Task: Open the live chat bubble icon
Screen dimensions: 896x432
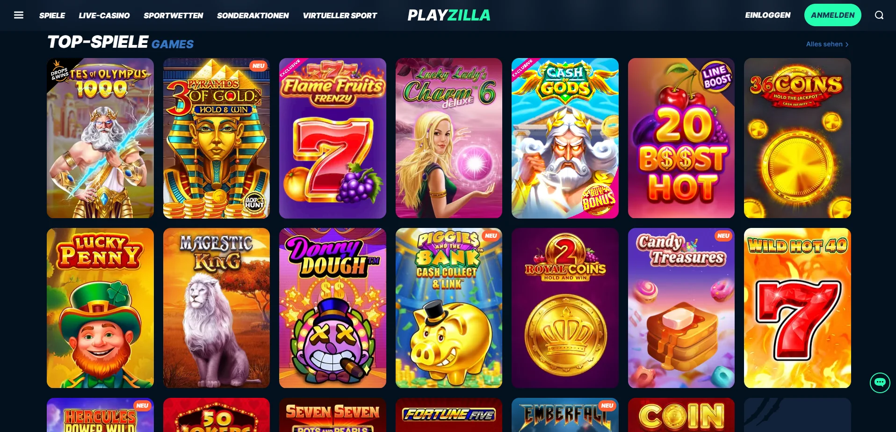Action: [x=880, y=382]
